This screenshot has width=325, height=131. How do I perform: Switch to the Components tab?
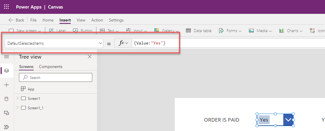(x=51, y=67)
